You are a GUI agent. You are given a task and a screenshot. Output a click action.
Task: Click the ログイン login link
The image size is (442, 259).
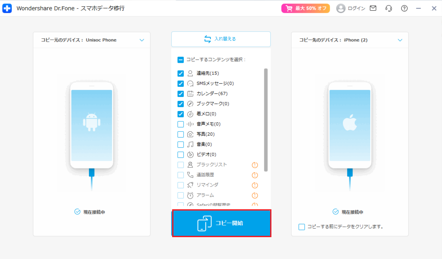point(356,8)
